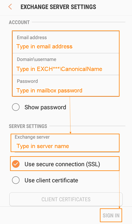
Task: Click the 'Type in EXCH***\CanonicalName' text
Action: 59,69
